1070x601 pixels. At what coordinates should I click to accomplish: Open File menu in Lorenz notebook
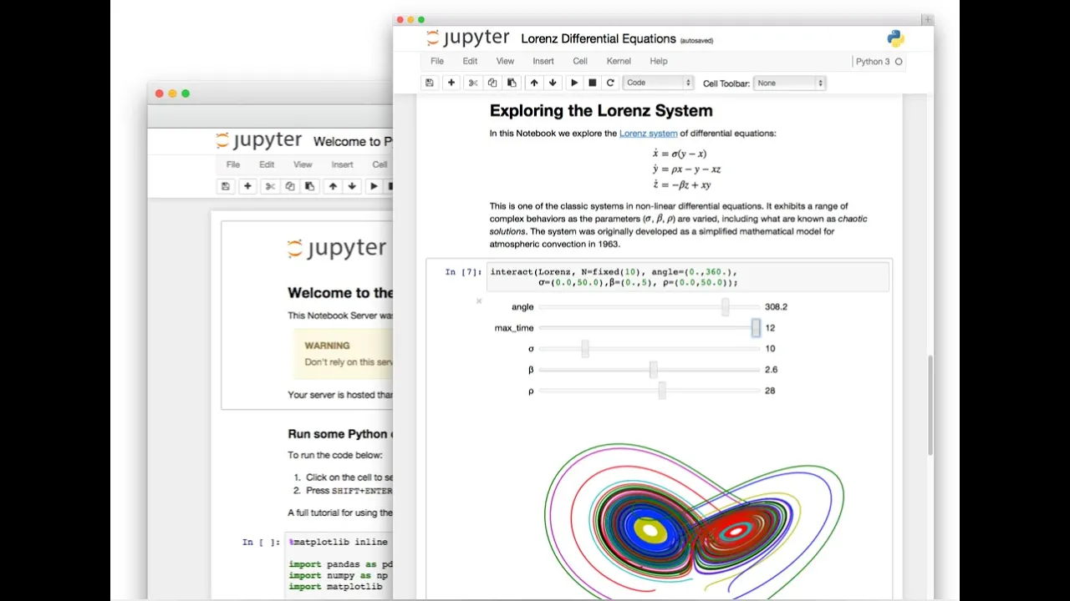click(x=437, y=61)
